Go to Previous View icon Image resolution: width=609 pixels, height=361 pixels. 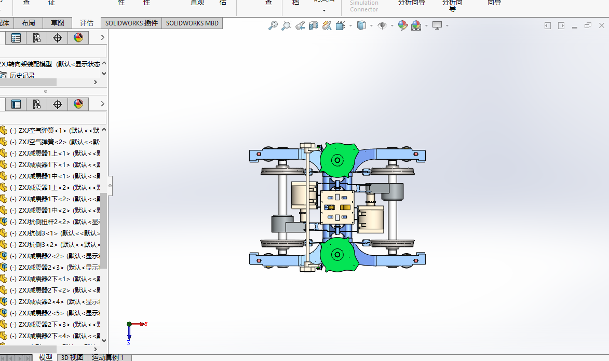(x=300, y=25)
